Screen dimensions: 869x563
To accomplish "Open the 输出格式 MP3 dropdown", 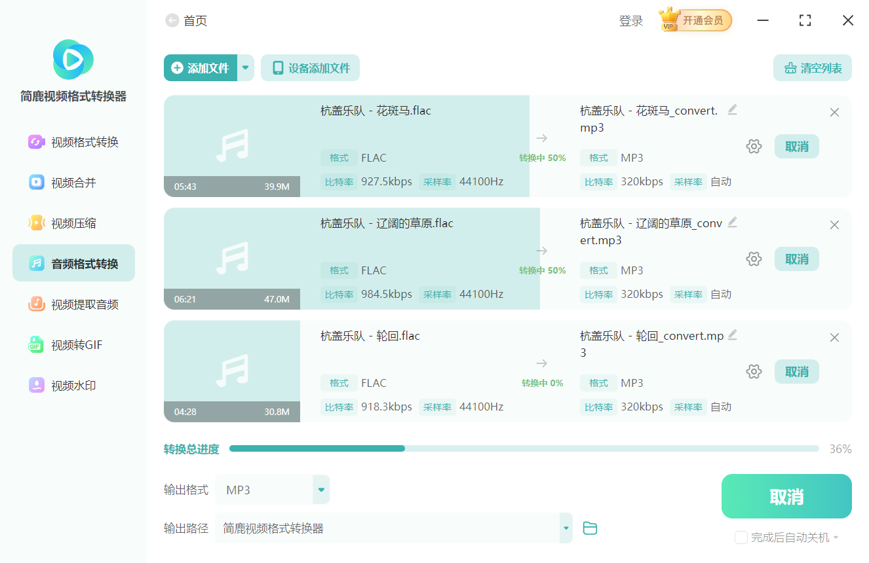I will [x=272, y=490].
